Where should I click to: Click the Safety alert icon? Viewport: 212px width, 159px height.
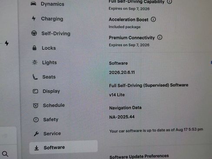[x=36, y=119]
